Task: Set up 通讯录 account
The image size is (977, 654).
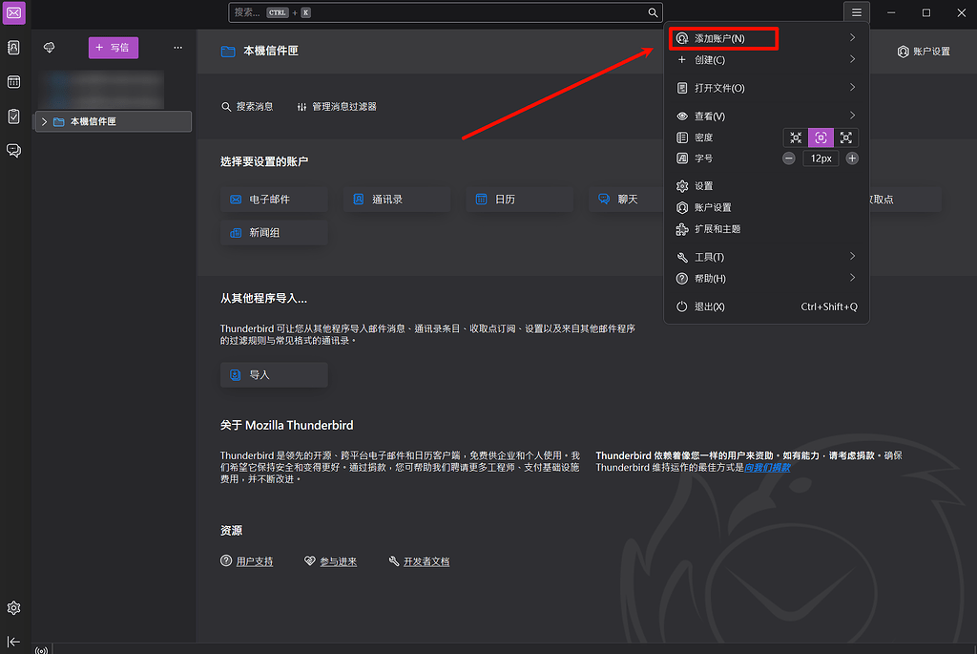Action: [x=397, y=200]
